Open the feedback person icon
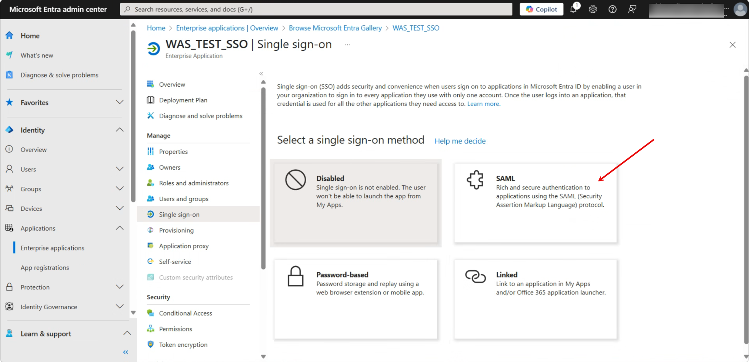 pos(632,9)
